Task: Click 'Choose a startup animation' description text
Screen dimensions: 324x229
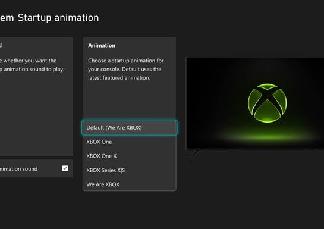Action: pyautogui.click(x=126, y=69)
